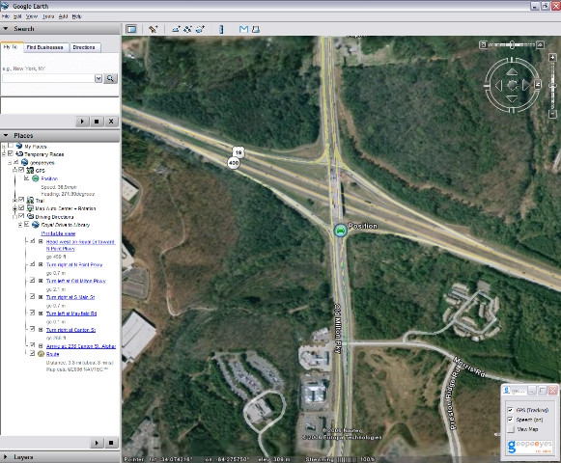Click the tilt-down button left of tilt slider

pos(483,44)
